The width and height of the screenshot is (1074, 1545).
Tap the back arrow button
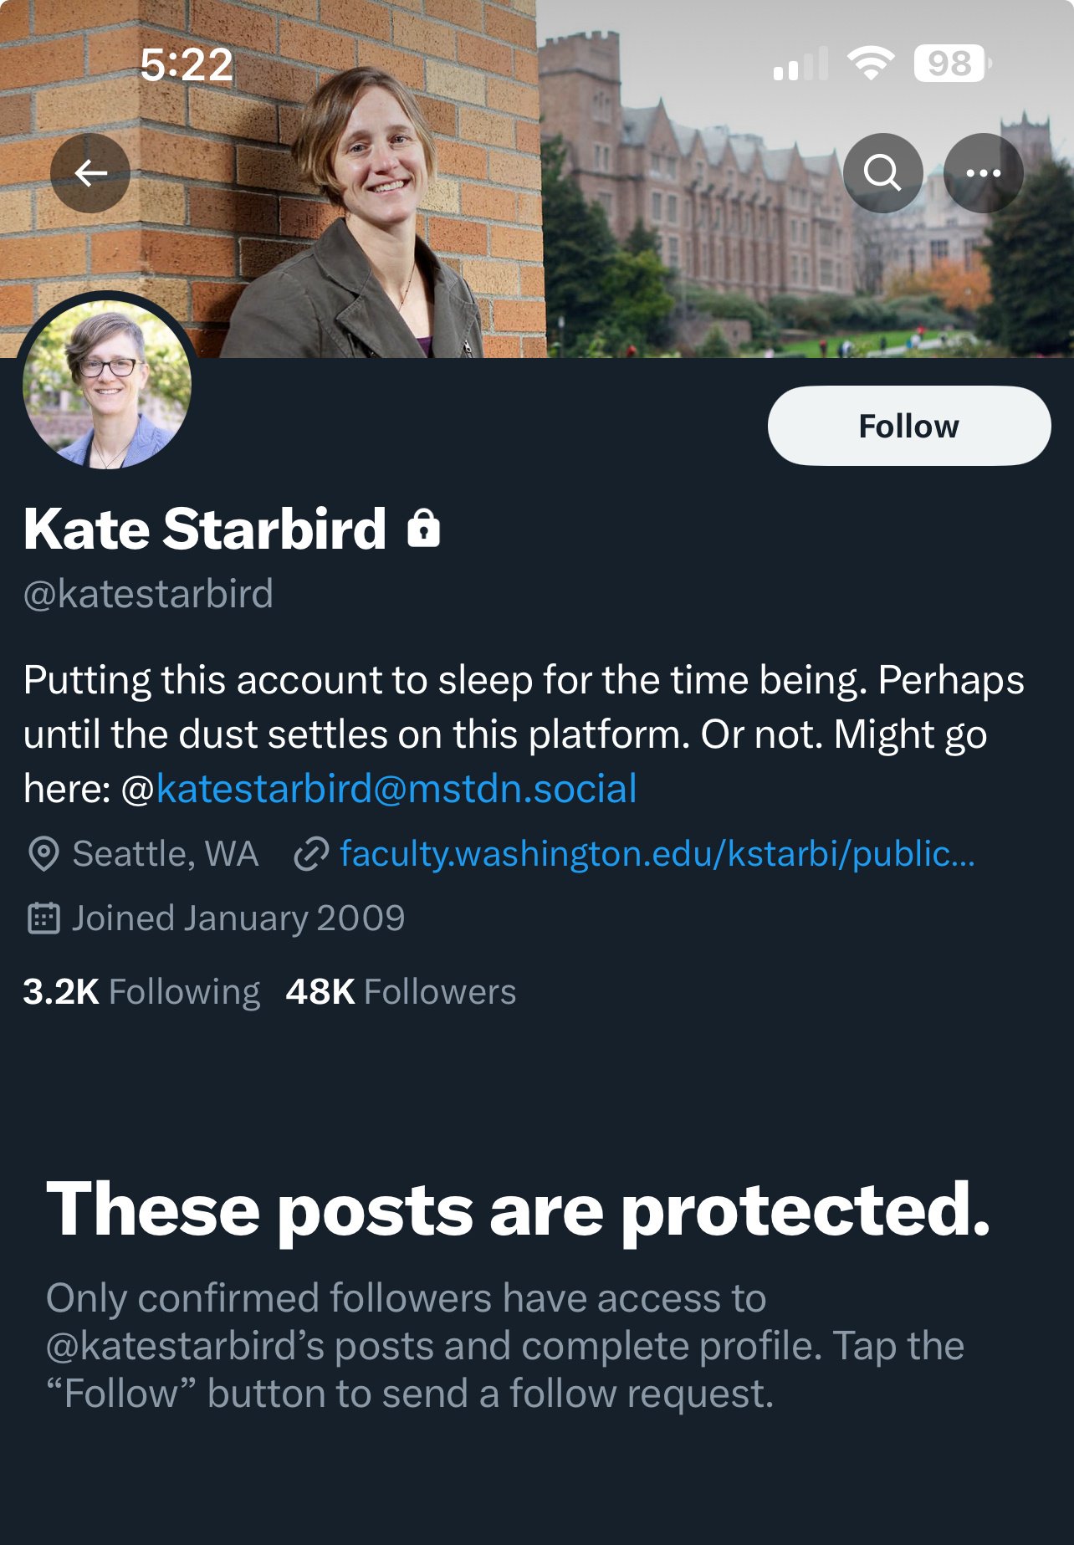(x=90, y=173)
